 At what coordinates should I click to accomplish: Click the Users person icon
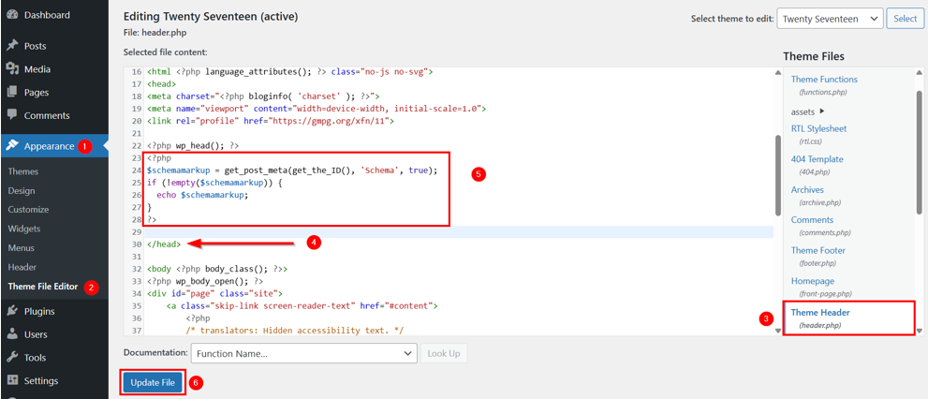pos(12,334)
